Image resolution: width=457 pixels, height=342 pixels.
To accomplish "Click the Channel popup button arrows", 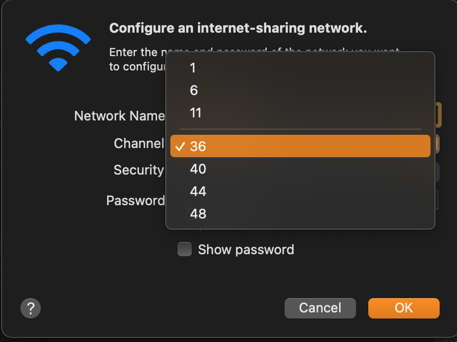I will click(437, 144).
